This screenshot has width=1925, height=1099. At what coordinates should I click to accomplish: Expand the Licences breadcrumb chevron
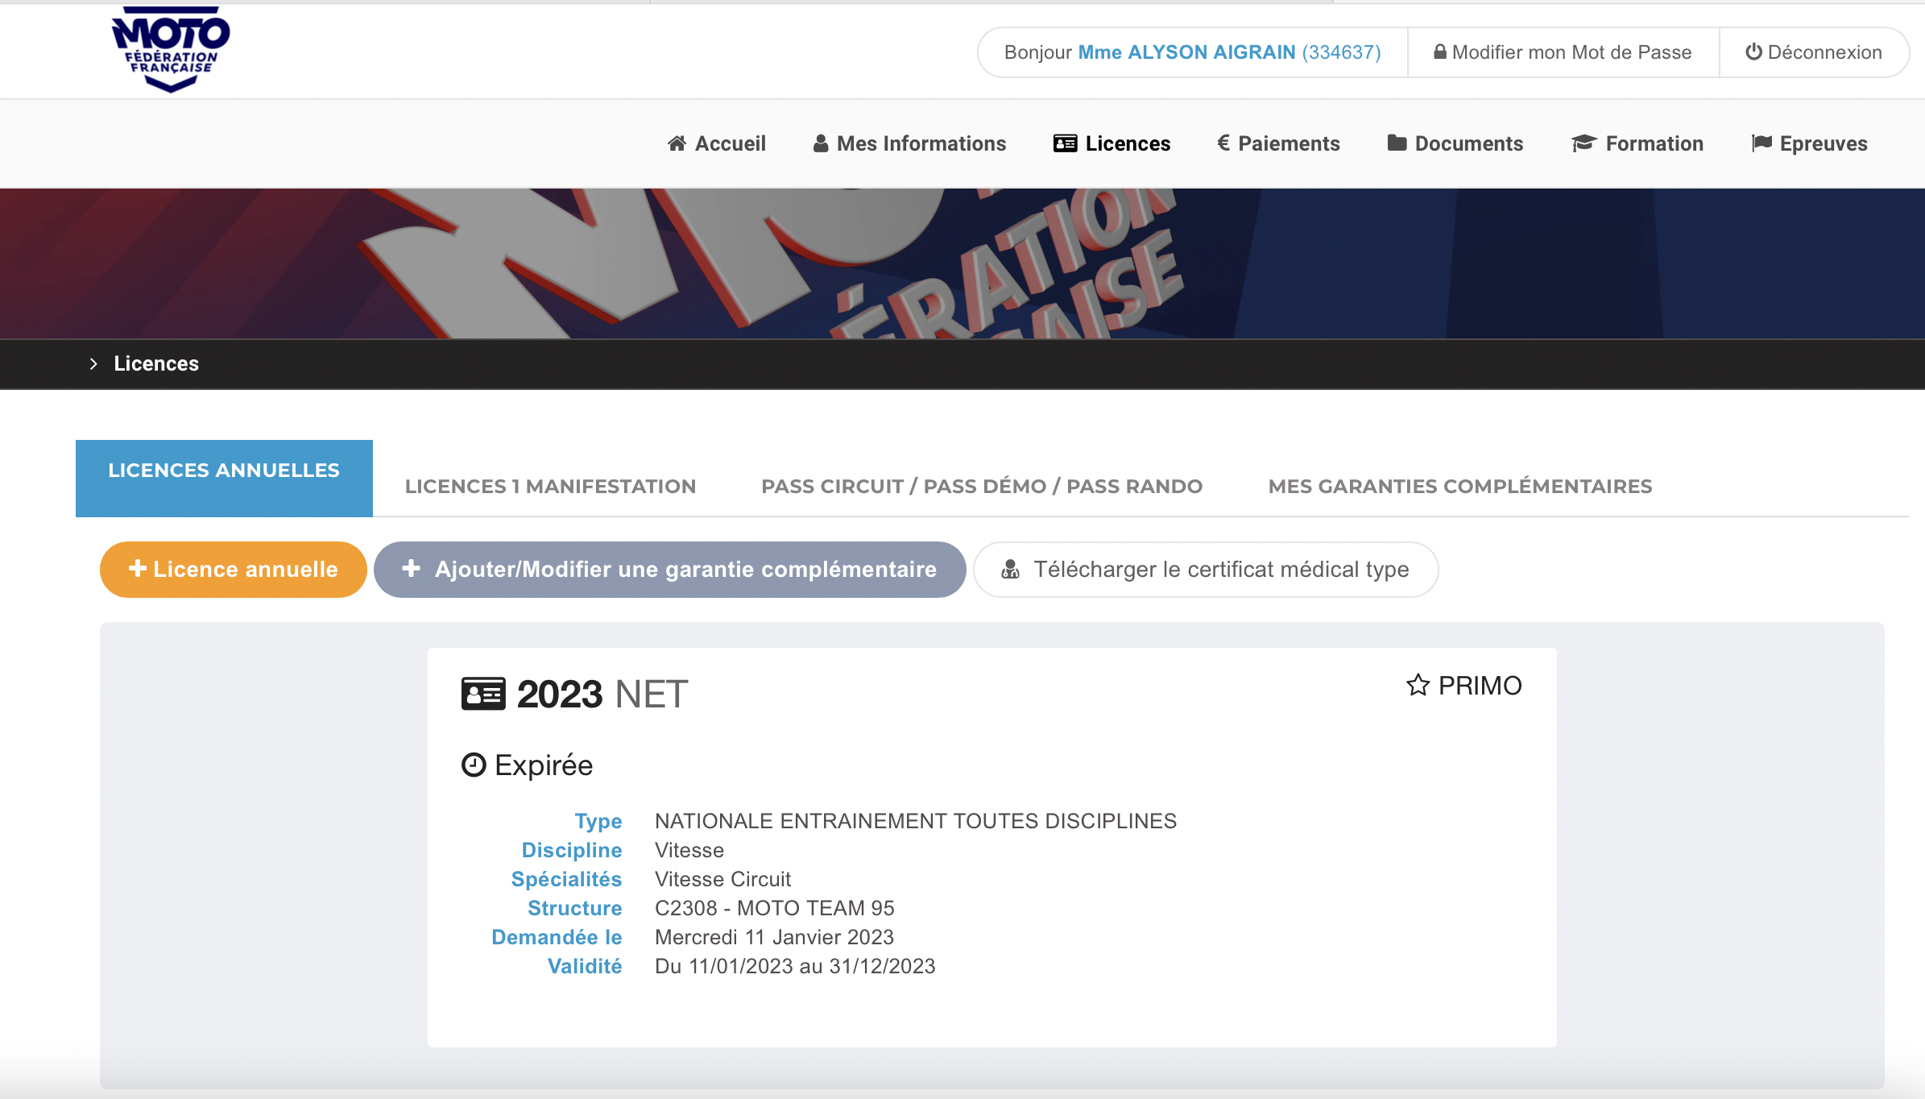[x=93, y=363]
